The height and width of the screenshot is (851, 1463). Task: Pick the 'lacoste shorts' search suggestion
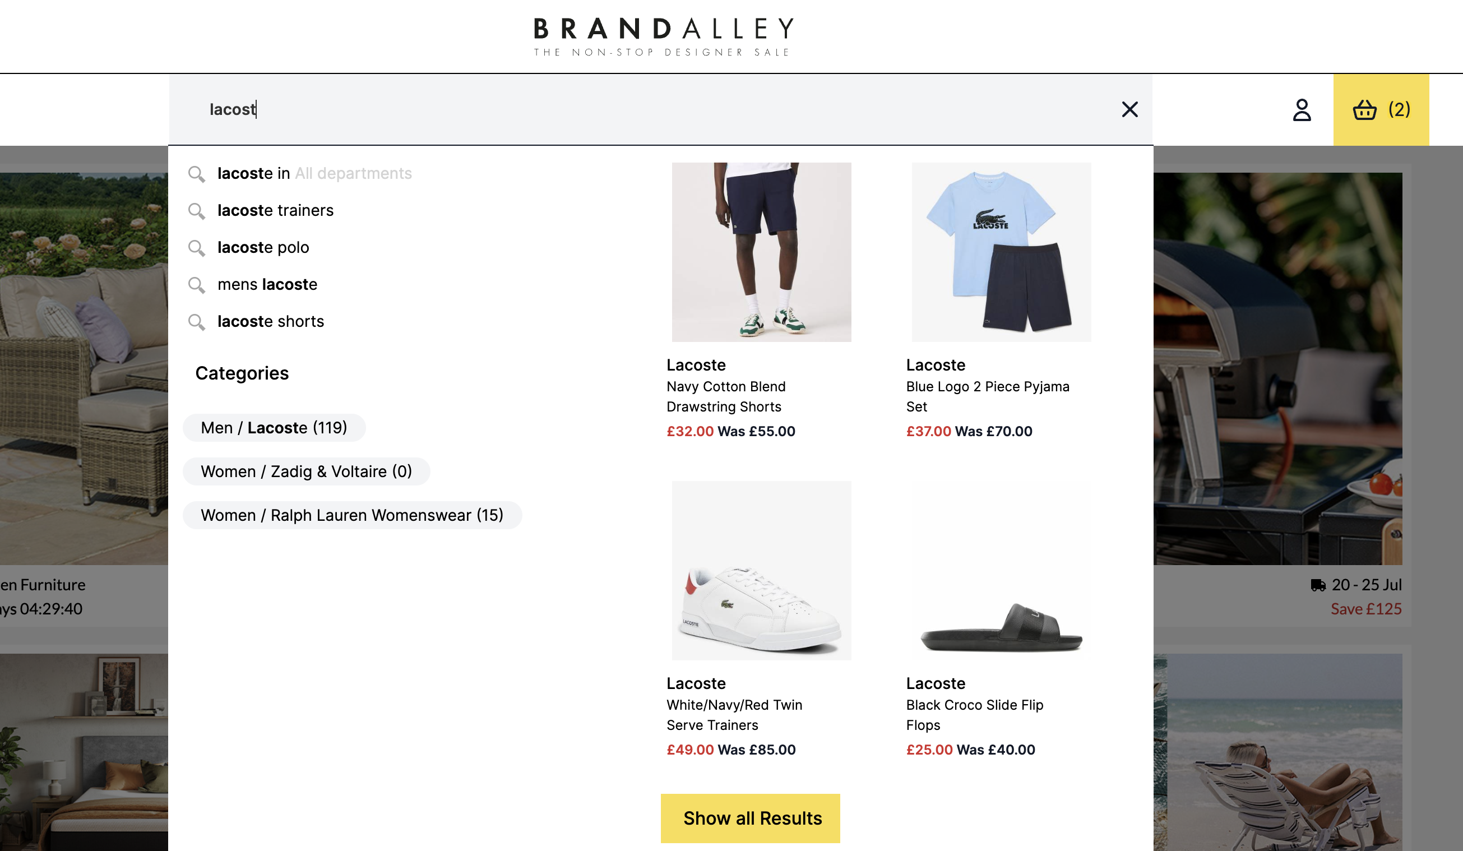point(271,322)
